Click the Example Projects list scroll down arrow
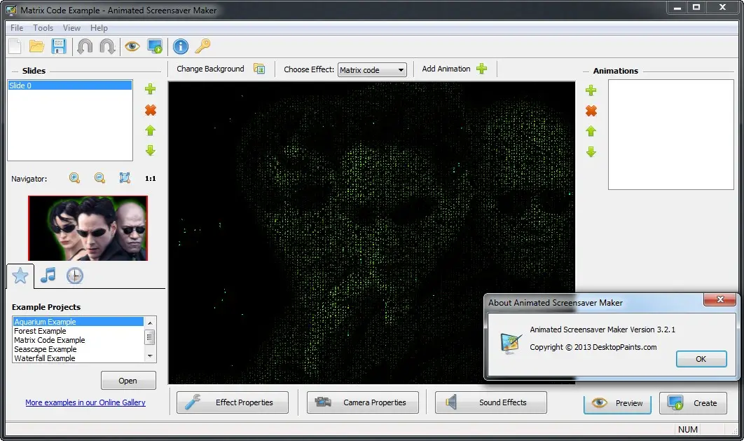The height and width of the screenshot is (441, 744). (150, 356)
